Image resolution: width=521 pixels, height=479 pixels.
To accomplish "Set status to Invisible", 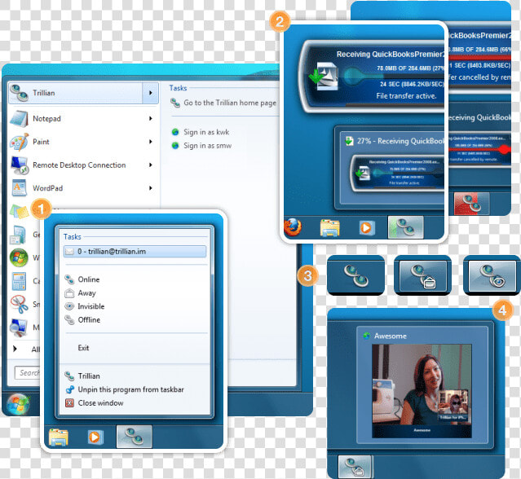I will click(91, 306).
